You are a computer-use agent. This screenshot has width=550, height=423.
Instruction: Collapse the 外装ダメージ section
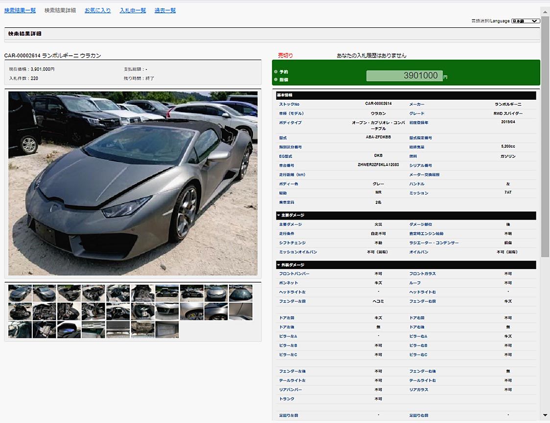coord(278,265)
